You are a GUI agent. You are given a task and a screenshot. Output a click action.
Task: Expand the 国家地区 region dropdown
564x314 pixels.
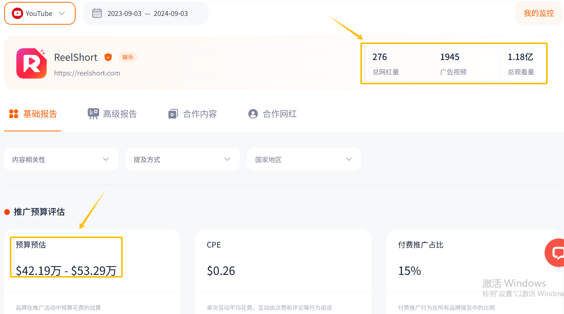304,159
